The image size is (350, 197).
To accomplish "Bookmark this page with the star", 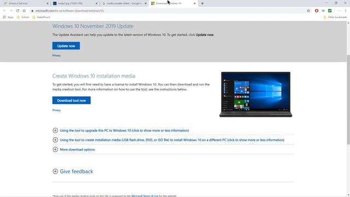I will pyautogui.click(x=308, y=11).
